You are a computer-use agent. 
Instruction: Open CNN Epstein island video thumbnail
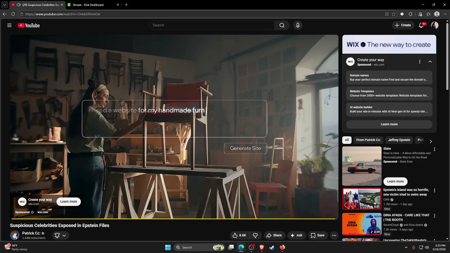point(362,199)
